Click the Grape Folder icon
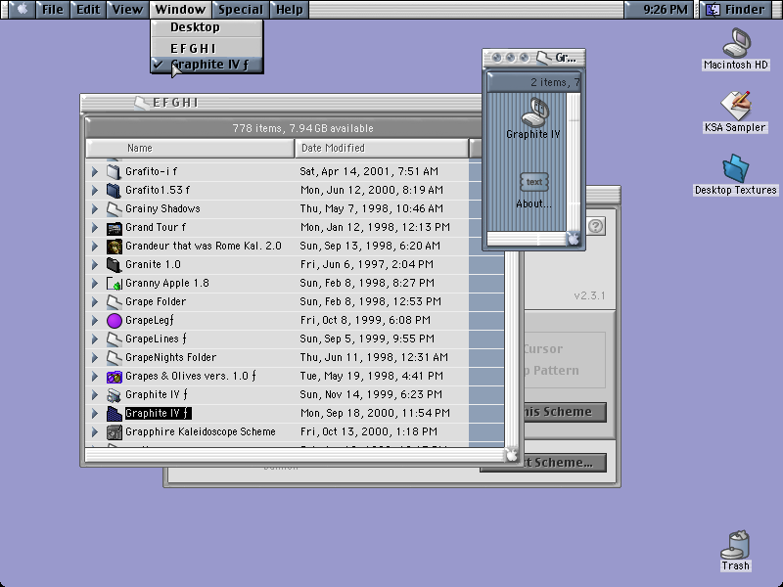The image size is (783, 587). coord(114,302)
